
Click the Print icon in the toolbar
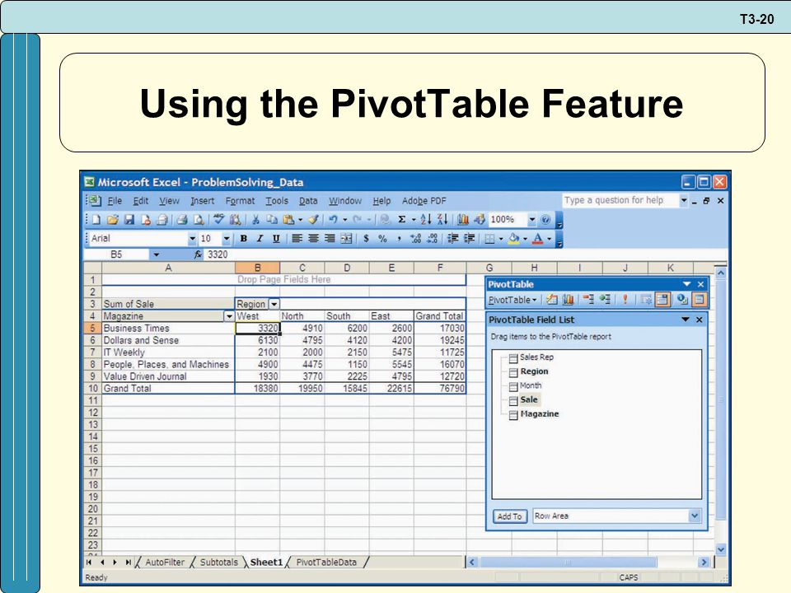coord(182,220)
